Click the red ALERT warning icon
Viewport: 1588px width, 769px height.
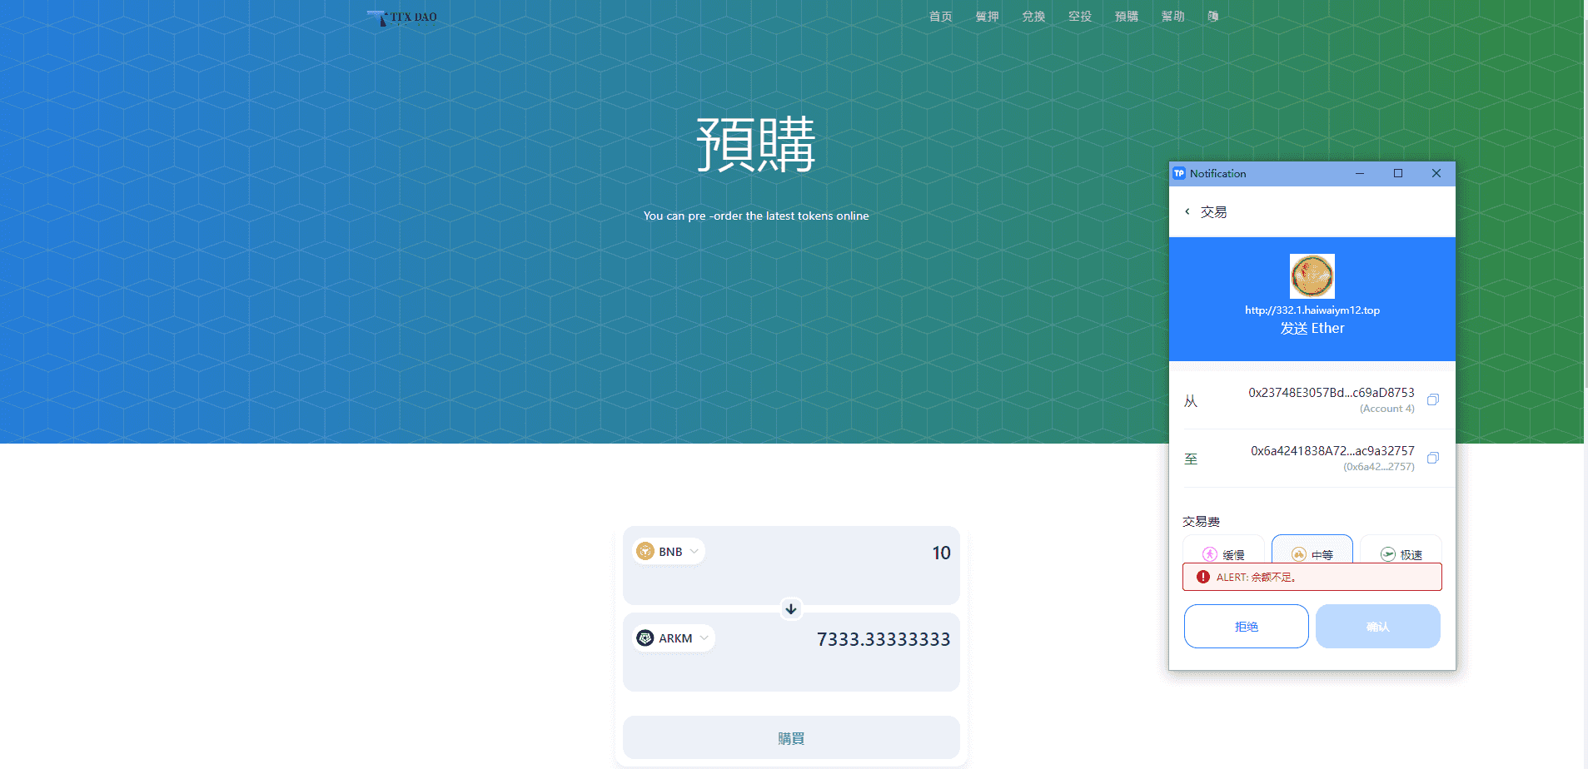[x=1202, y=577]
